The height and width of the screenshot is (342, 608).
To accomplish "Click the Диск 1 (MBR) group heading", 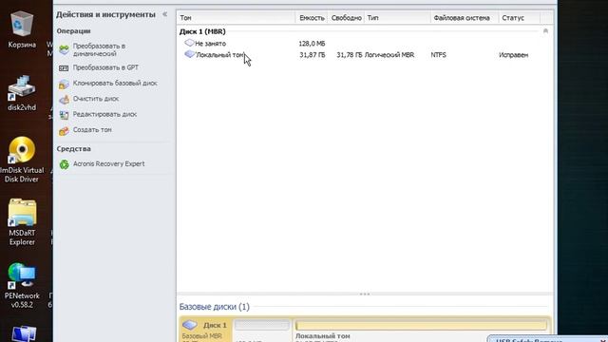I will click(202, 31).
